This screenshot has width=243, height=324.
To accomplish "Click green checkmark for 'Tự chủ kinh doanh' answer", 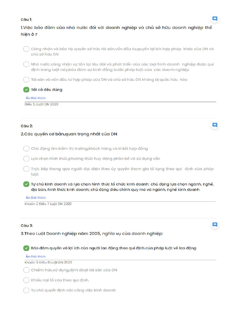I will click(x=26, y=184).
